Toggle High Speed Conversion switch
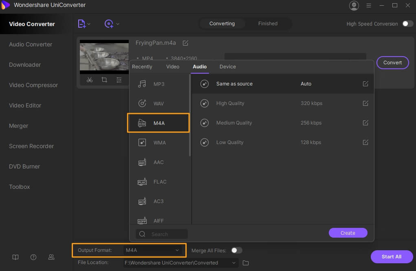 408,24
